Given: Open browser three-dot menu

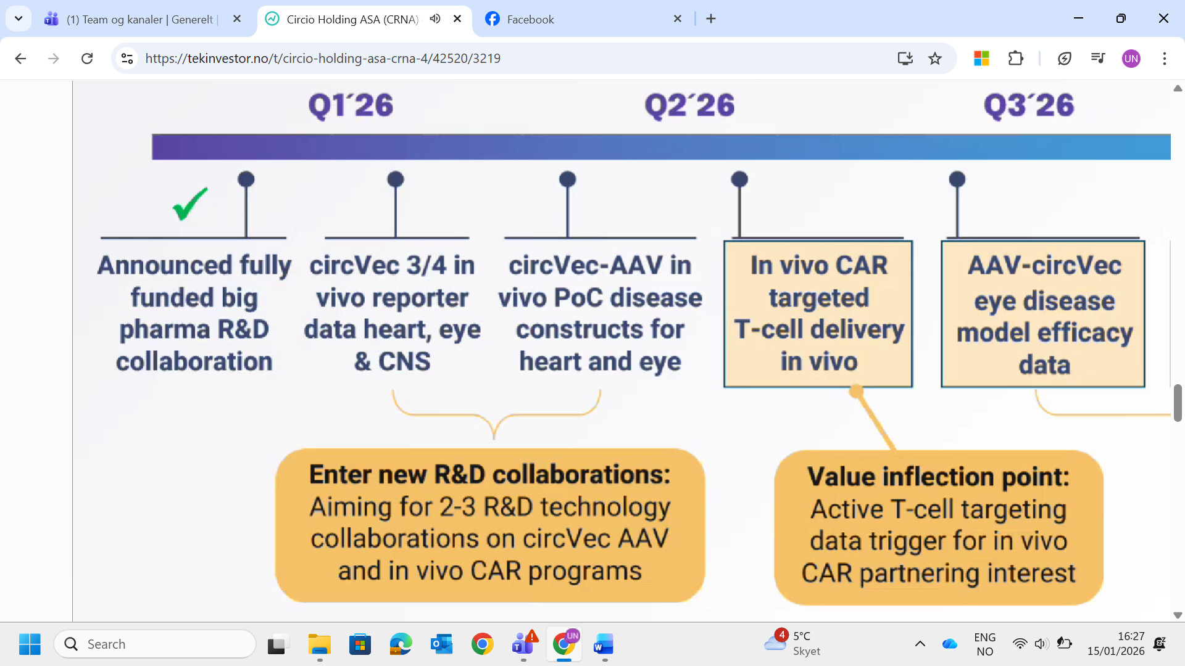Looking at the screenshot, I should click(x=1164, y=59).
